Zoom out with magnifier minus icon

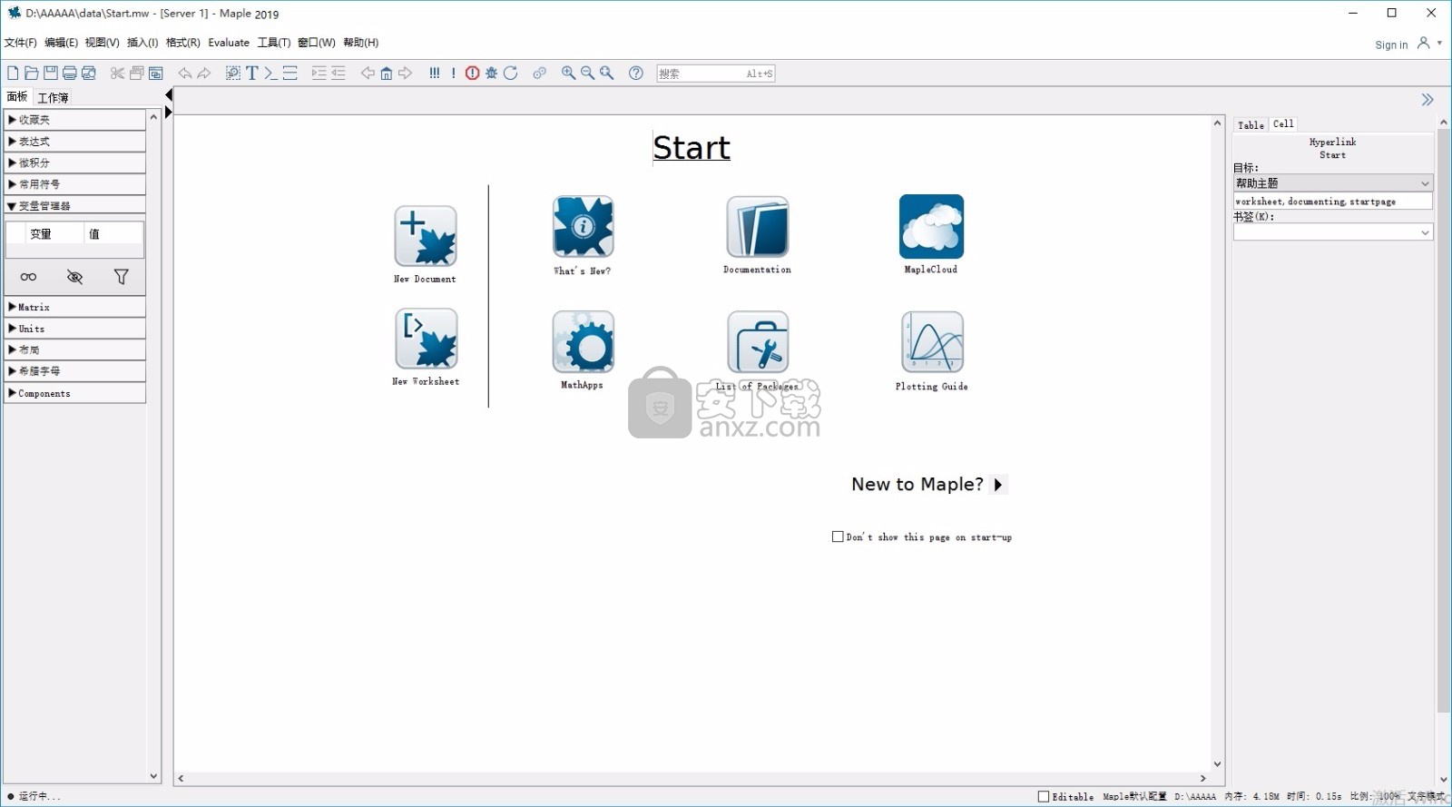(588, 73)
